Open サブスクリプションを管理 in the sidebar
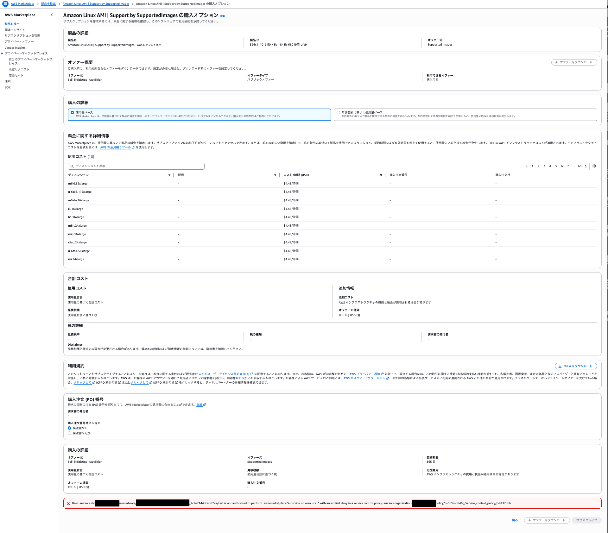 click(22, 36)
